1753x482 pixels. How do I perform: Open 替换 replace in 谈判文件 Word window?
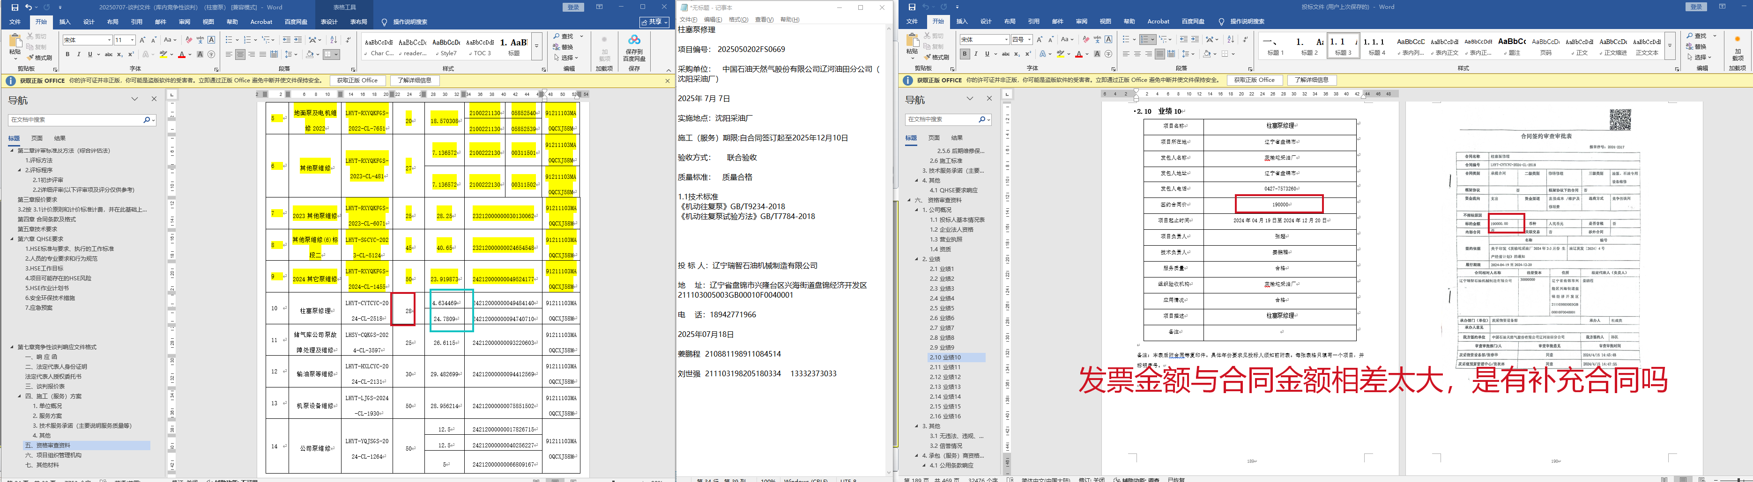point(564,47)
